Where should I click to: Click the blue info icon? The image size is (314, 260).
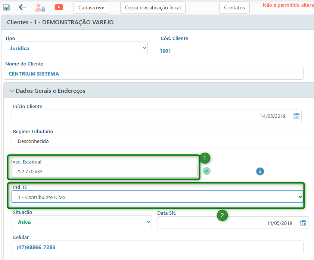260,171
